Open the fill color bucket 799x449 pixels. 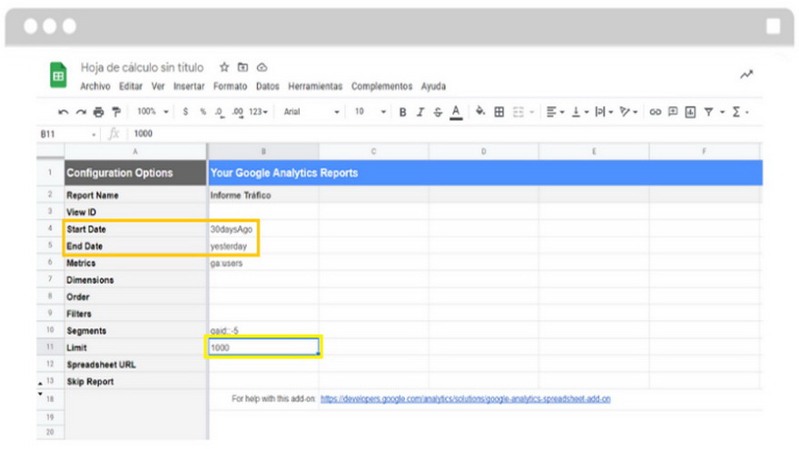click(x=480, y=112)
